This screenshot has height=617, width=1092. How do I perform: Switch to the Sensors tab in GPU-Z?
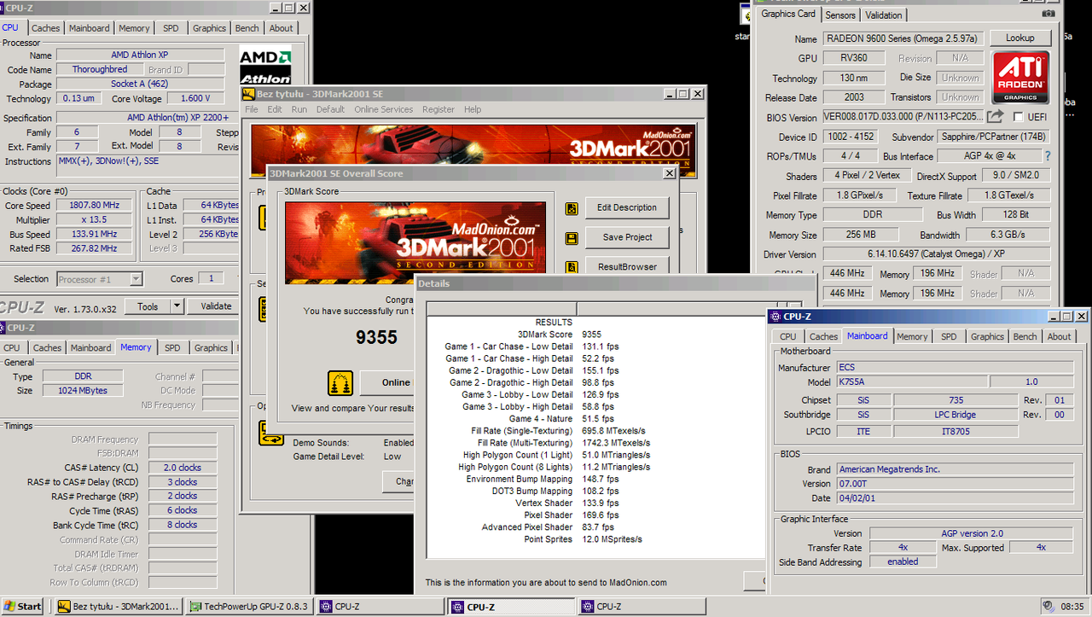839,15
